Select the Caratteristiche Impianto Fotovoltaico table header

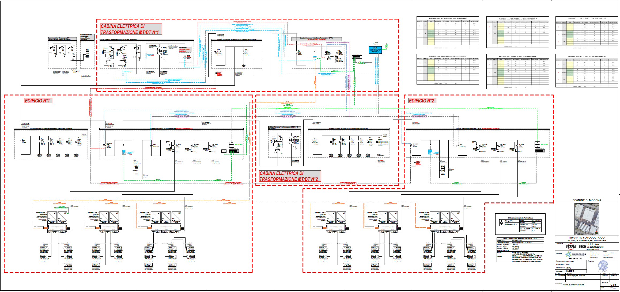click(520, 239)
